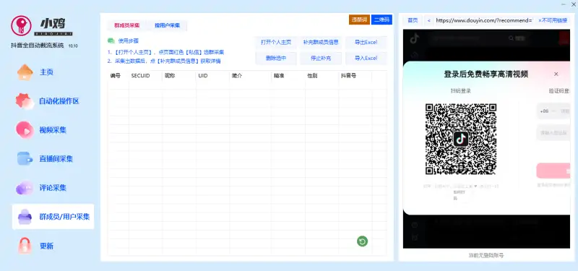Select the 扫码登录 login tab
The height and width of the screenshot is (271, 578).
tap(460, 91)
